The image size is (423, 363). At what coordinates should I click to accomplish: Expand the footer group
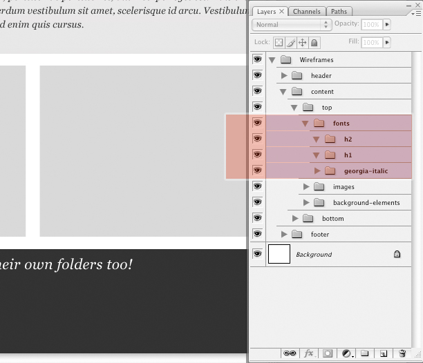(284, 234)
